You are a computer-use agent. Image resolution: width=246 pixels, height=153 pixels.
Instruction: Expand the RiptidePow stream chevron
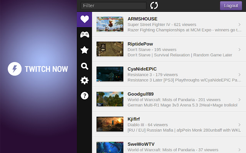click(239, 49)
